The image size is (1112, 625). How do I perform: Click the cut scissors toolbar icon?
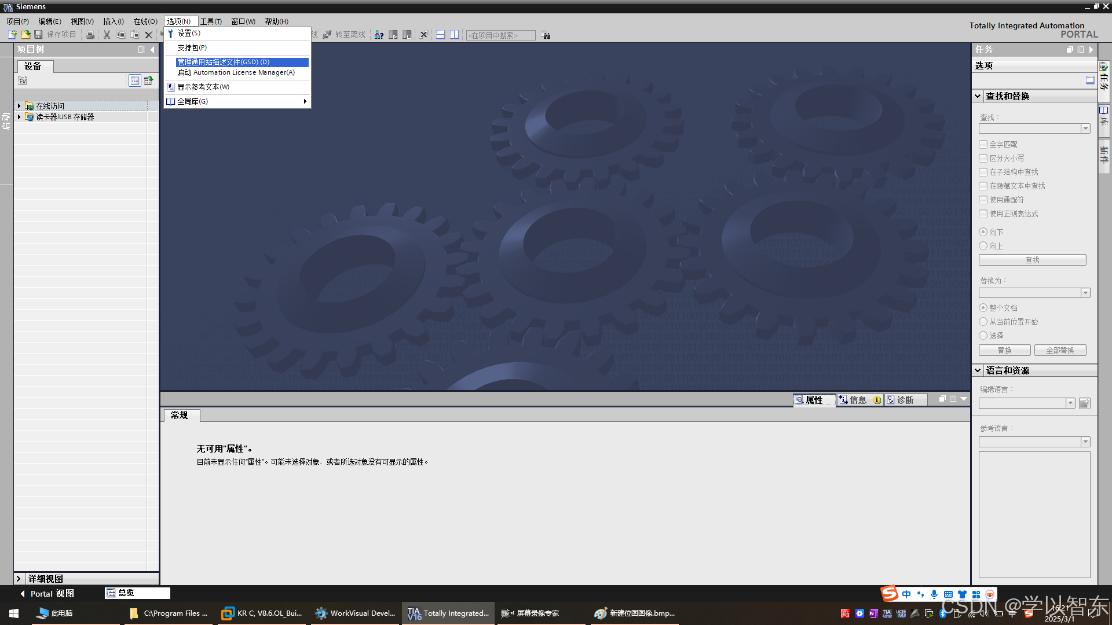tap(107, 35)
